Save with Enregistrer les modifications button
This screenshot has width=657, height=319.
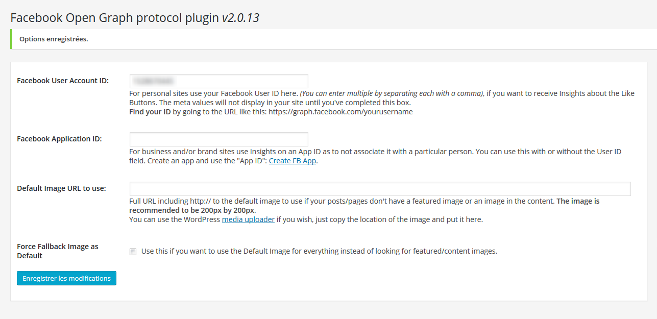click(66, 278)
